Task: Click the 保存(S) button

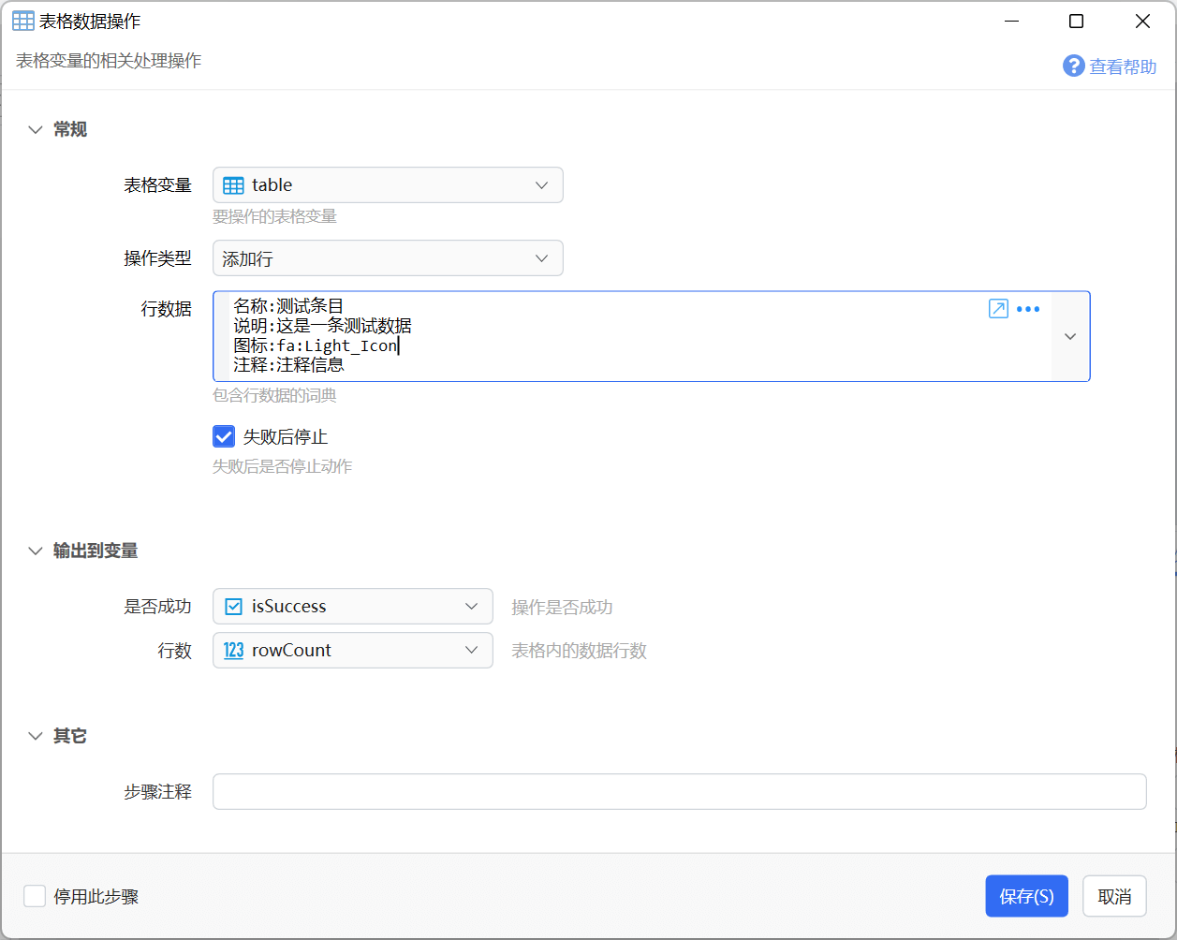Action: pyautogui.click(x=1026, y=897)
